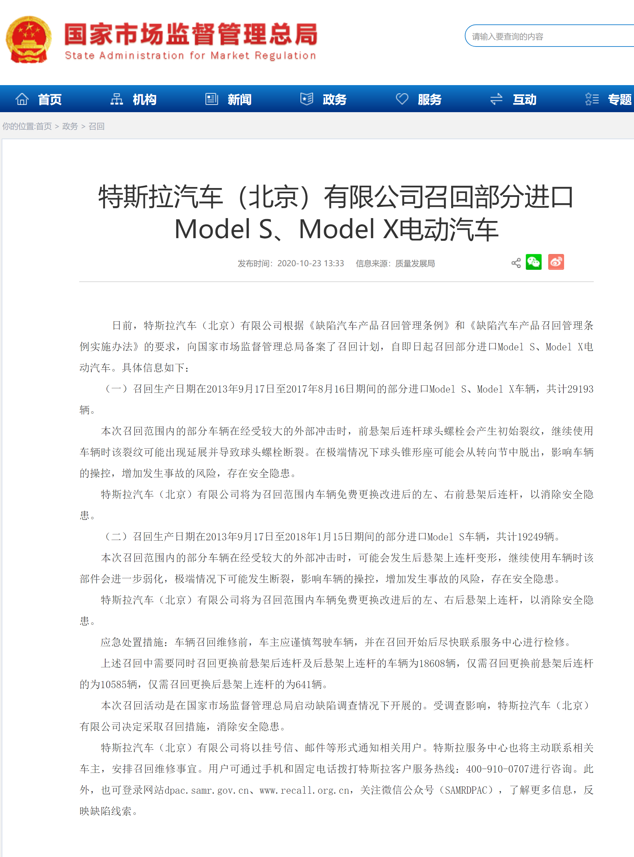The width and height of the screenshot is (634, 857).
Task: Click the badge icon beside 政务
Action: coord(306,99)
